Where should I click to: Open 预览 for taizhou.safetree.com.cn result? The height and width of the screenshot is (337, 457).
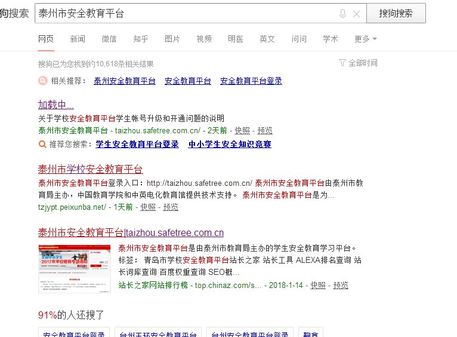click(x=265, y=130)
